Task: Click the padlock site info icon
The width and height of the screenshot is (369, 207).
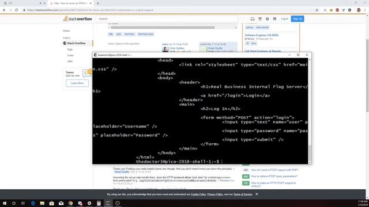Action: click(24, 10)
